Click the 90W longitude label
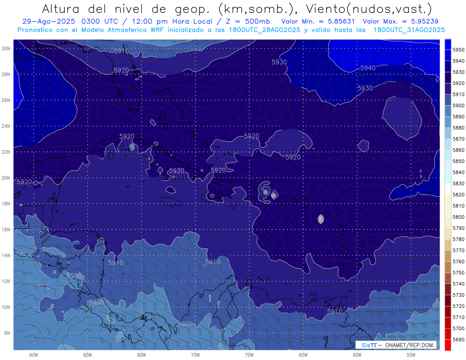 (x=33, y=355)
